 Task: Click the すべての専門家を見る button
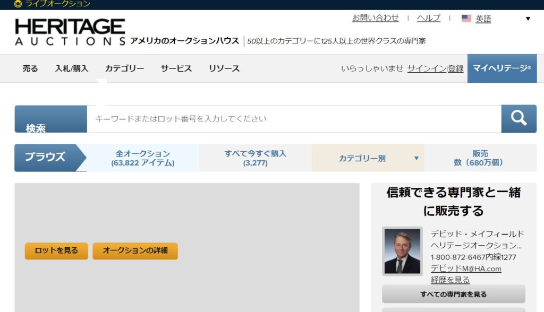(454, 294)
